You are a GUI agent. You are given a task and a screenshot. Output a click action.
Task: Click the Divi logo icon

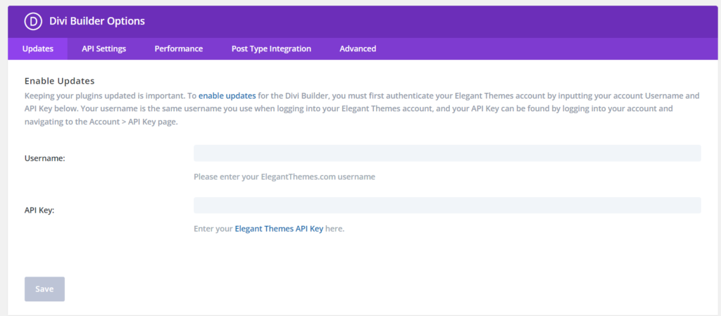click(x=33, y=21)
